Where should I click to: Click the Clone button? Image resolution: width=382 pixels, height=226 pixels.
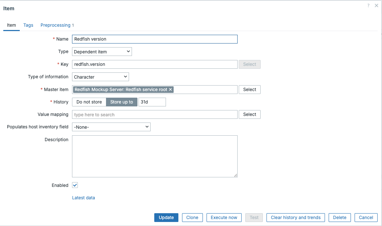[192, 217]
